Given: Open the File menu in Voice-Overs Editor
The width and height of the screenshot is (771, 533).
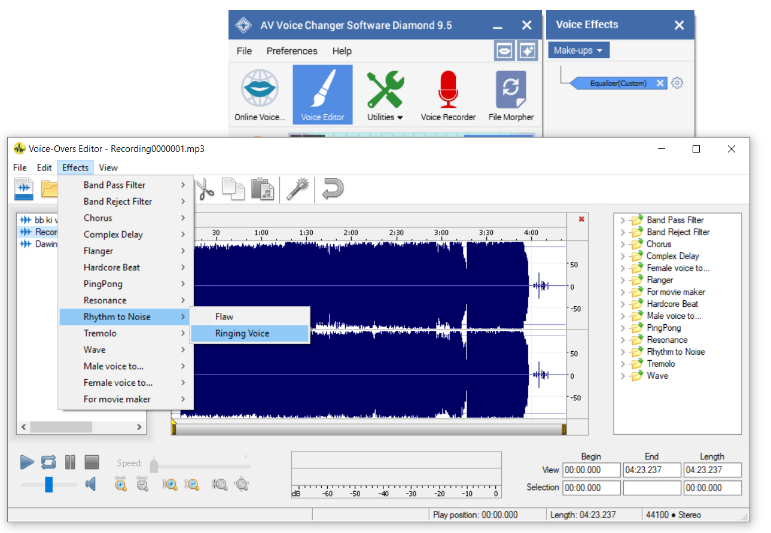Looking at the screenshot, I should click(20, 167).
